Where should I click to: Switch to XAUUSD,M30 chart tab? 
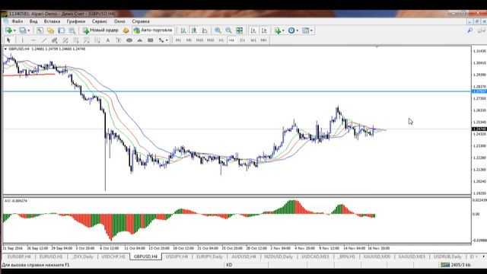[x=377, y=256]
